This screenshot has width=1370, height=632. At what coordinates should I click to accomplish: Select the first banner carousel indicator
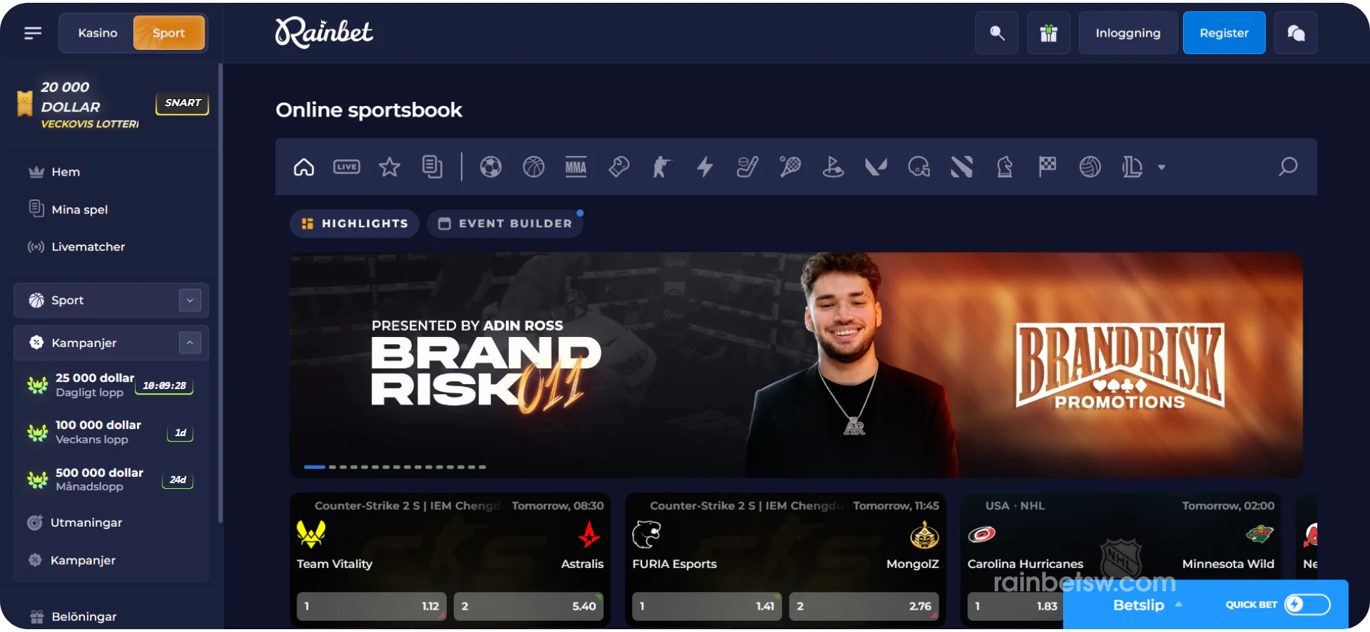[x=315, y=467]
